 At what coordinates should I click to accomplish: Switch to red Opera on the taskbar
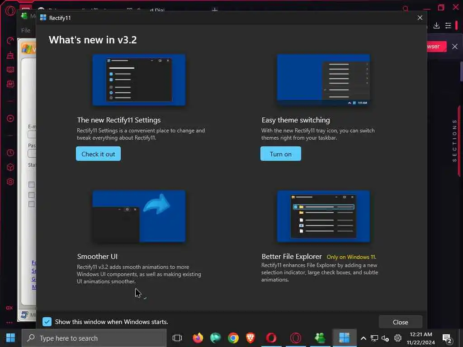(271, 338)
